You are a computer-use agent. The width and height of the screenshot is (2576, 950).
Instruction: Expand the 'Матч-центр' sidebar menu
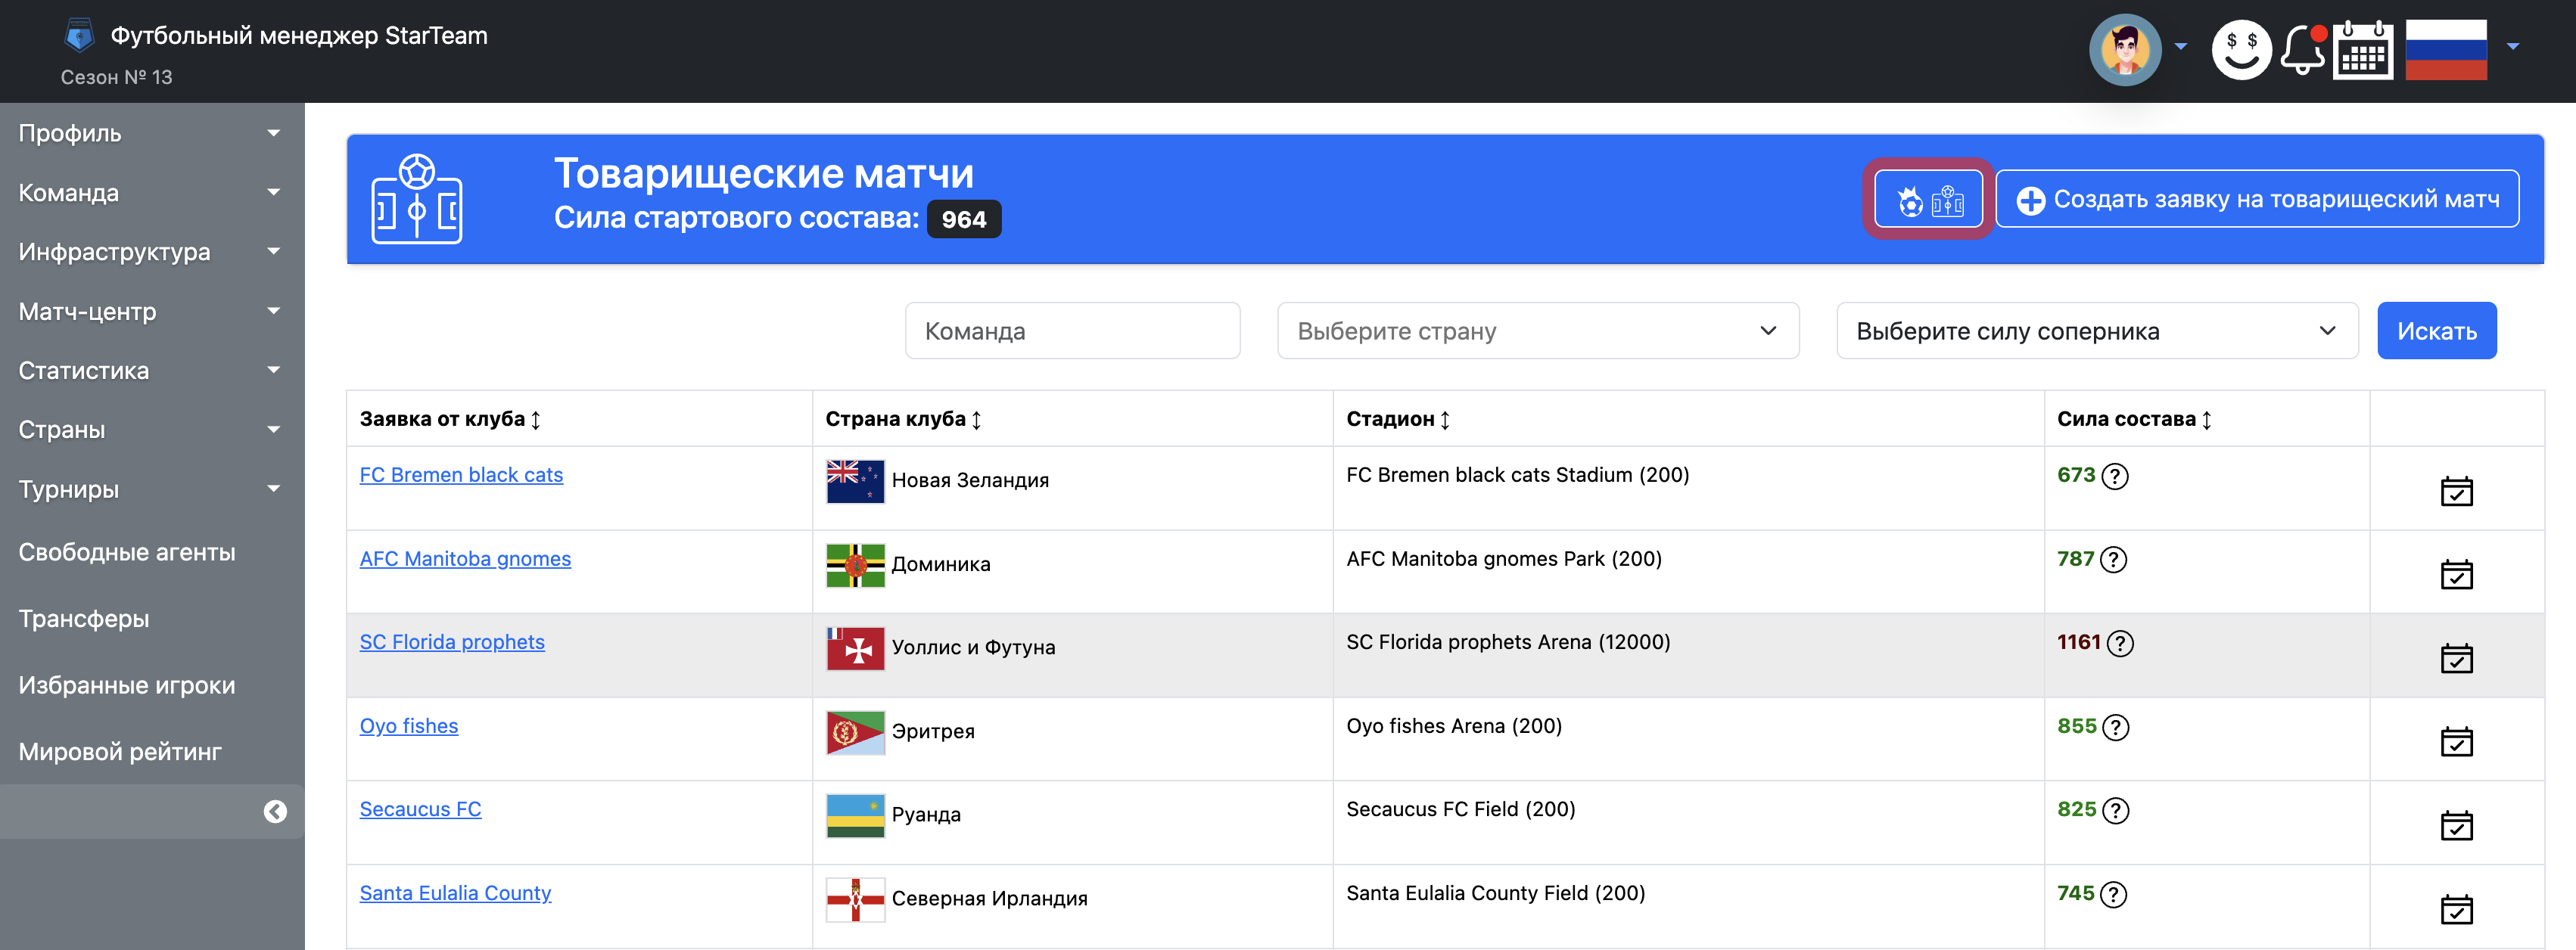[x=150, y=312]
